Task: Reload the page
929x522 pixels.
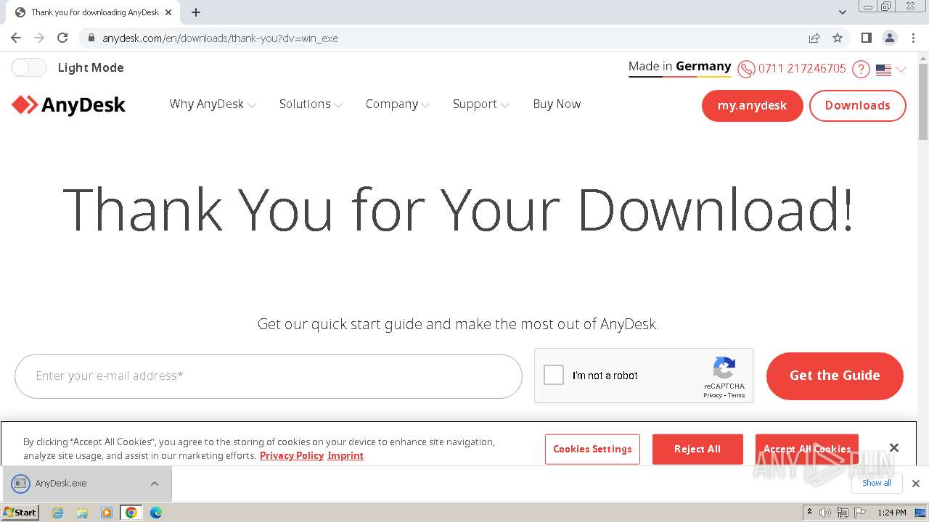Action: point(62,38)
